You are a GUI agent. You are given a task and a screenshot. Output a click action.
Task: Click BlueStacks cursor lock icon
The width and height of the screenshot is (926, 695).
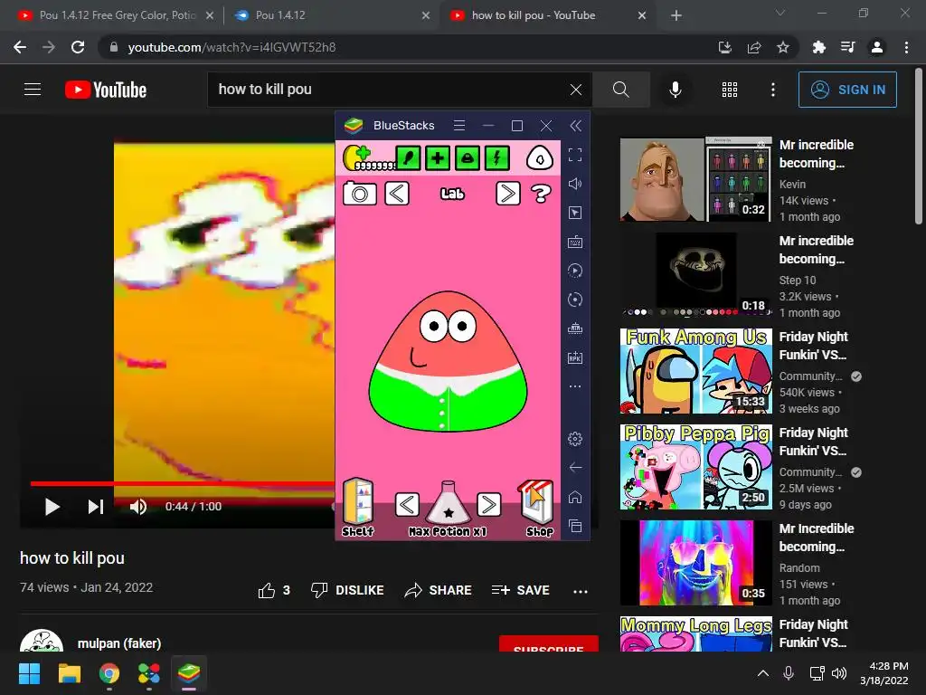574,213
